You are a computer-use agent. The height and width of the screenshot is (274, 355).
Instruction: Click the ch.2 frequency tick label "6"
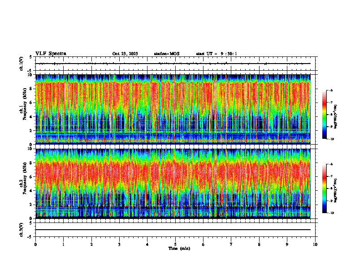pyautogui.click(x=31, y=177)
